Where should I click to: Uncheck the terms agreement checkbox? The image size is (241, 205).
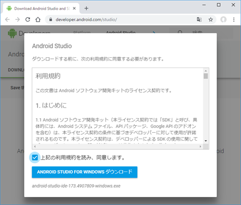[x=35, y=157]
